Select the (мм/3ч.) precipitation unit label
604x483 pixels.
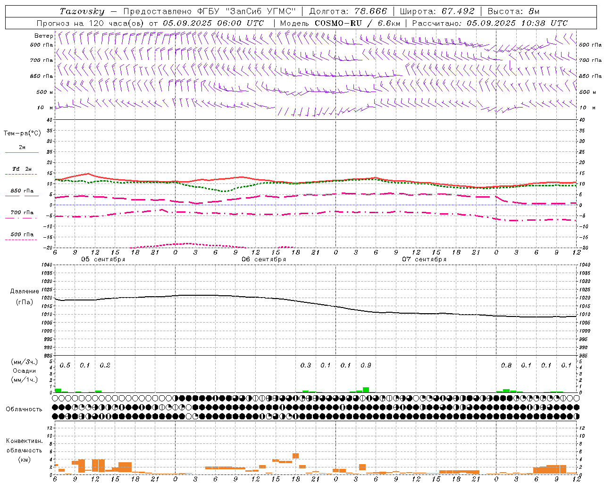(25, 362)
